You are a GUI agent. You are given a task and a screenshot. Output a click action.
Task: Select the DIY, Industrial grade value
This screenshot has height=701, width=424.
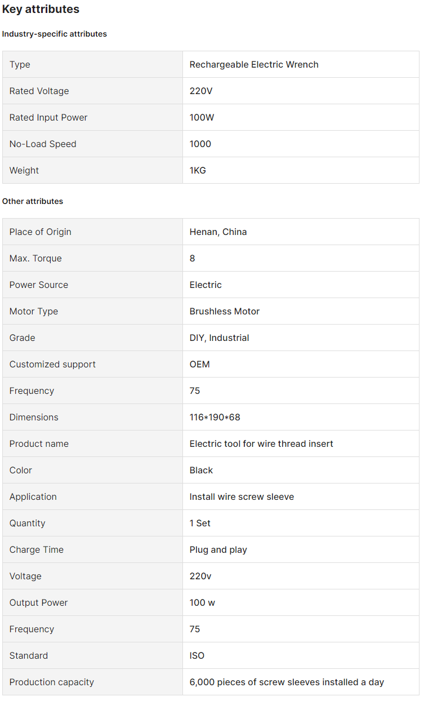click(219, 338)
